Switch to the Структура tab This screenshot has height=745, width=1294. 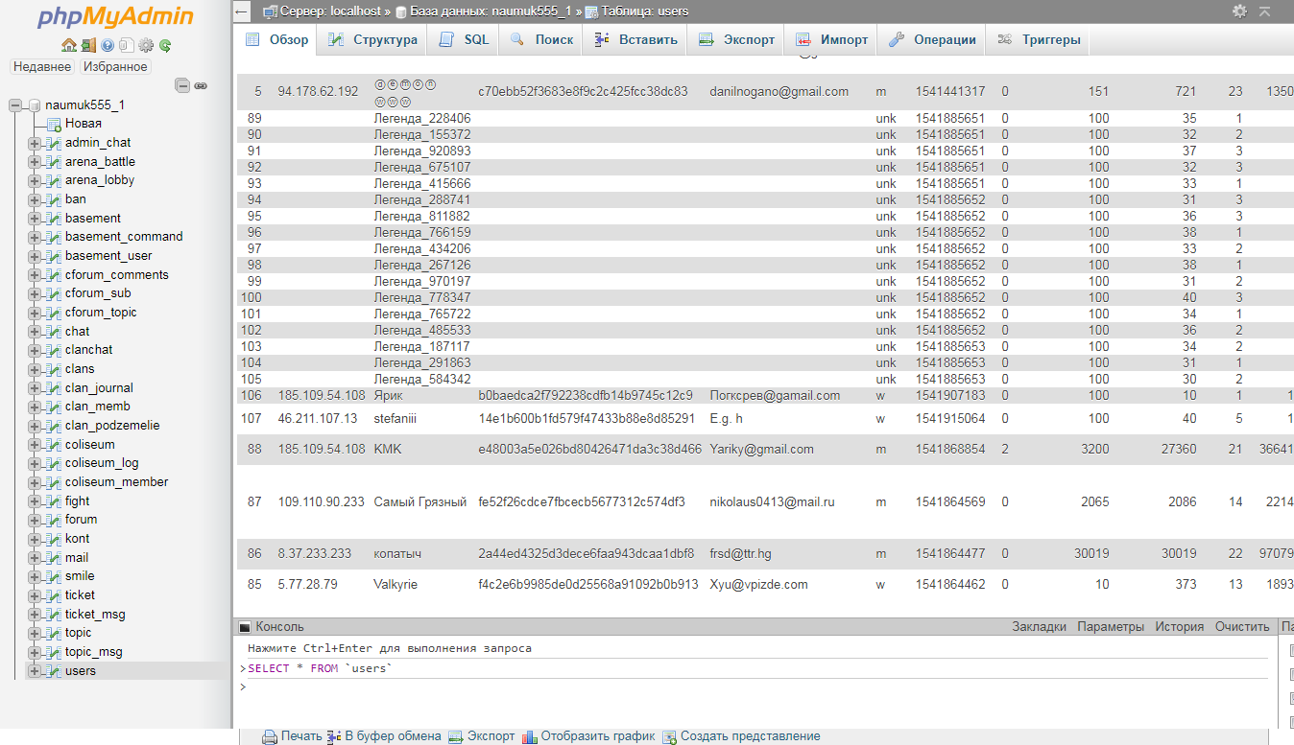click(x=372, y=39)
